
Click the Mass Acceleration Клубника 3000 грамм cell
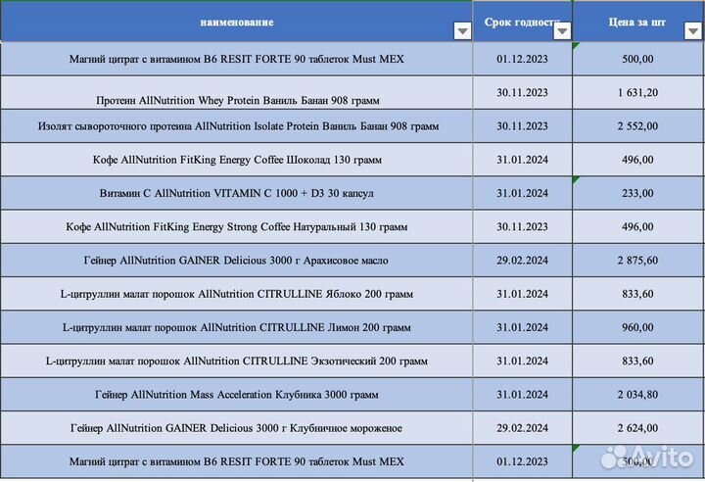point(237,395)
